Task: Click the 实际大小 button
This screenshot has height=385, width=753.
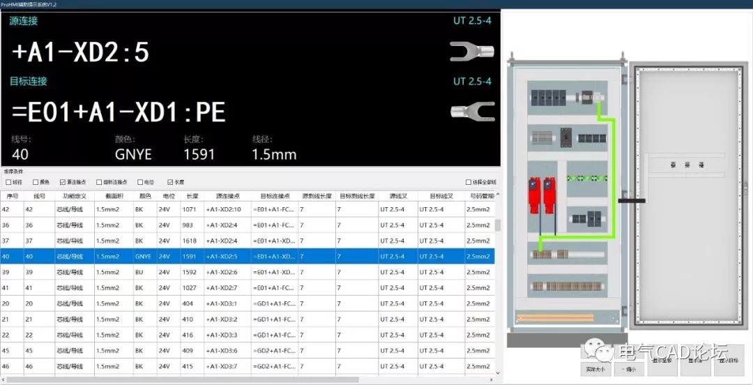Action: click(595, 369)
